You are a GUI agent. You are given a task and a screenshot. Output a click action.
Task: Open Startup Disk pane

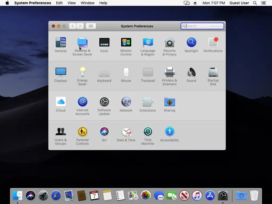tap(213, 76)
